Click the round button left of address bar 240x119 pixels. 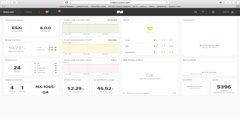(67, 2)
